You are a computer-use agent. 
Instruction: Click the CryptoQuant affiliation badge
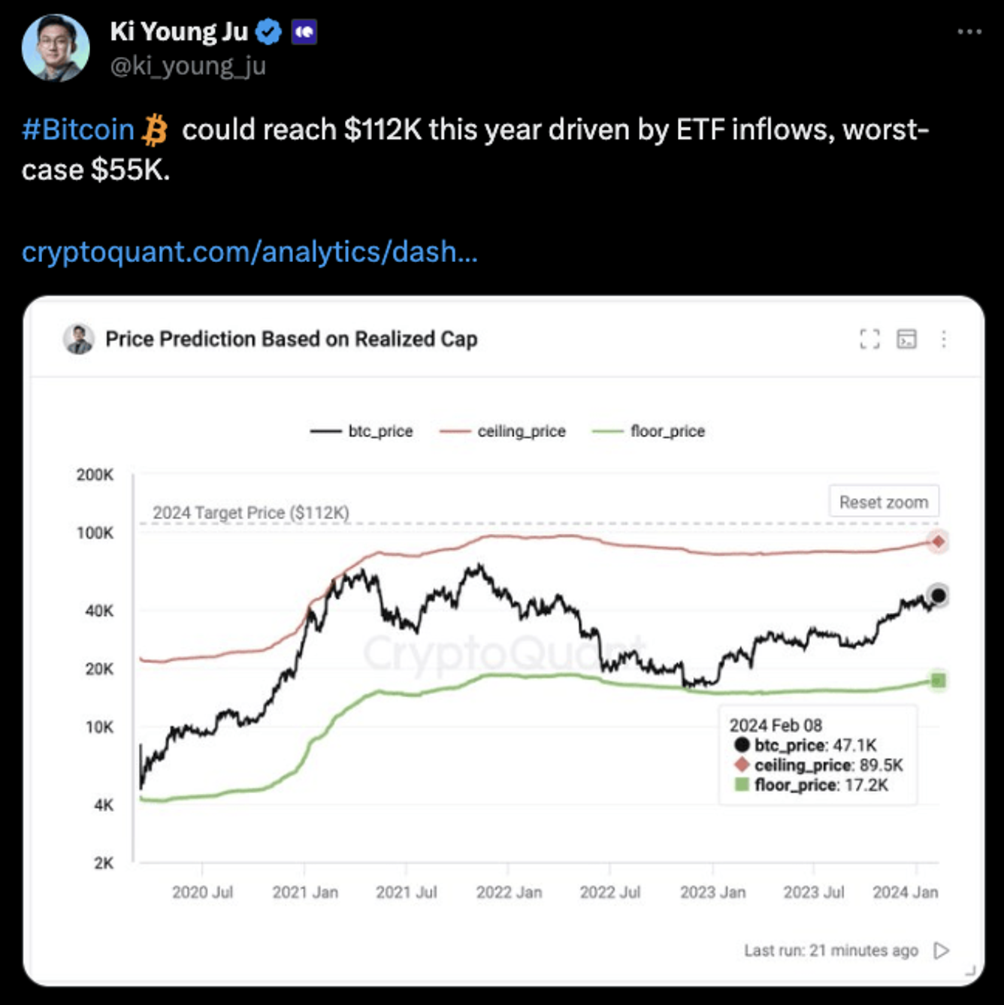[x=304, y=32]
